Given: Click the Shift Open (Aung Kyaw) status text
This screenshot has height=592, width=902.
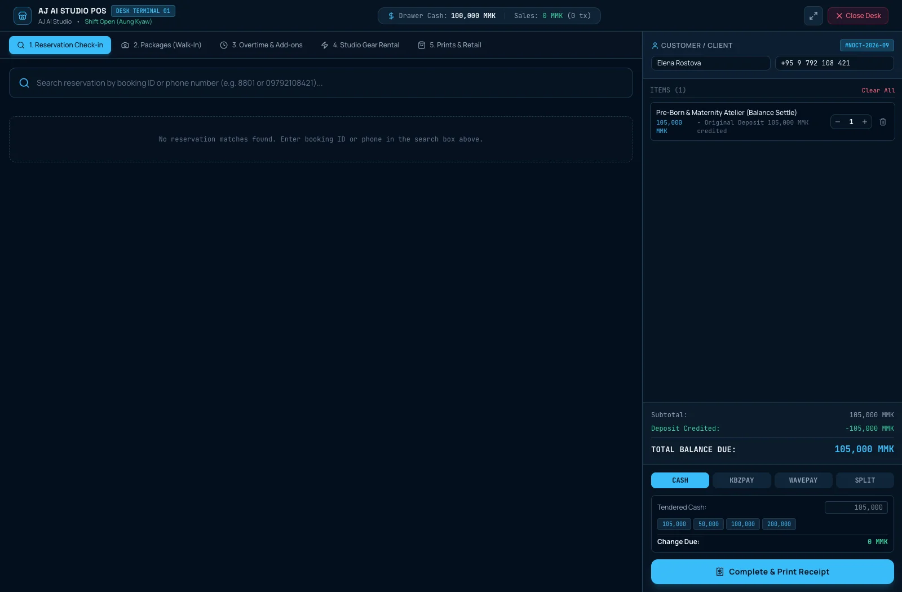Looking at the screenshot, I should (118, 21).
